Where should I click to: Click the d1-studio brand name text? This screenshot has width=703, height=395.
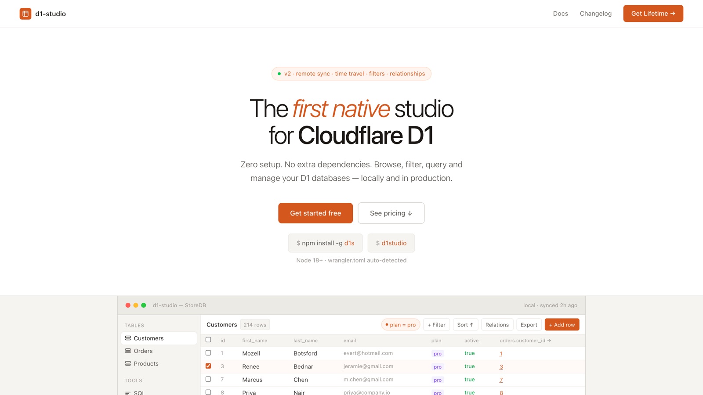pyautogui.click(x=51, y=14)
